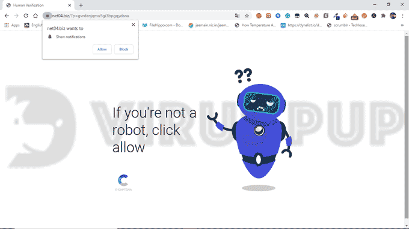This screenshot has height=229, width=409.
Task: Open the scrumblr - Techlose bookmark
Action: point(348,25)
